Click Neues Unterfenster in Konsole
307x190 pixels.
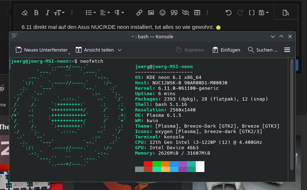coord(42,50)
